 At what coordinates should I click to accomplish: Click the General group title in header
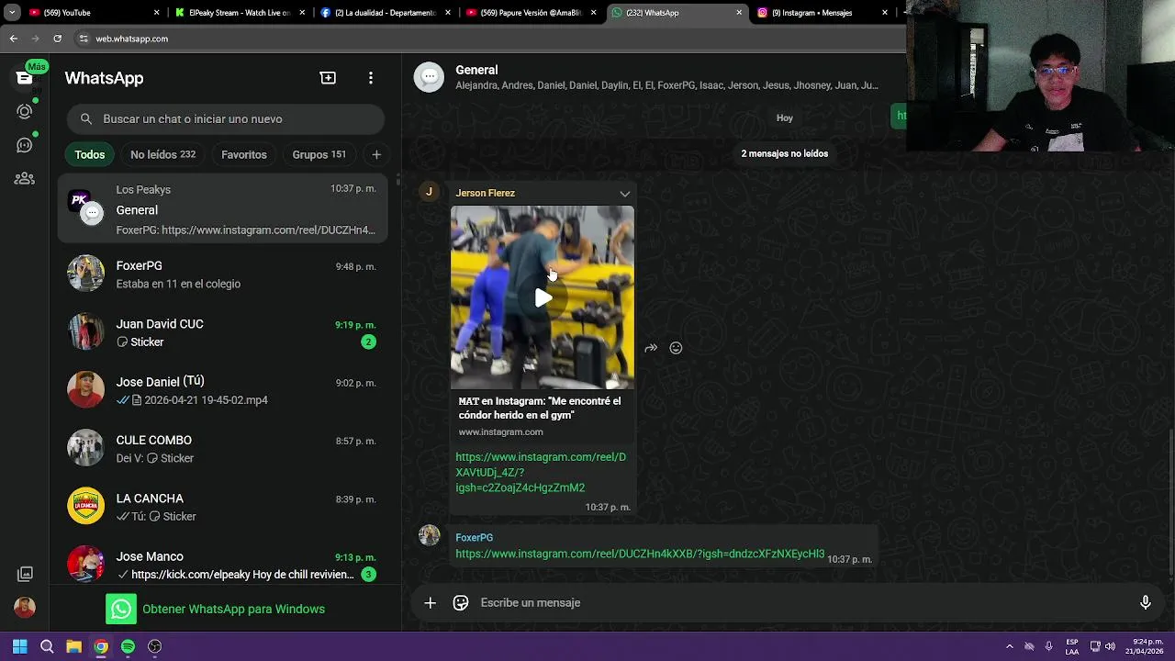[476, 70]
